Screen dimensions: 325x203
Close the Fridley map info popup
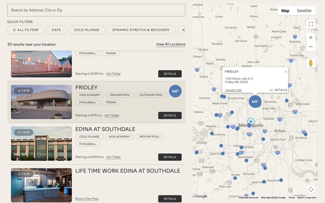(286, 72)
